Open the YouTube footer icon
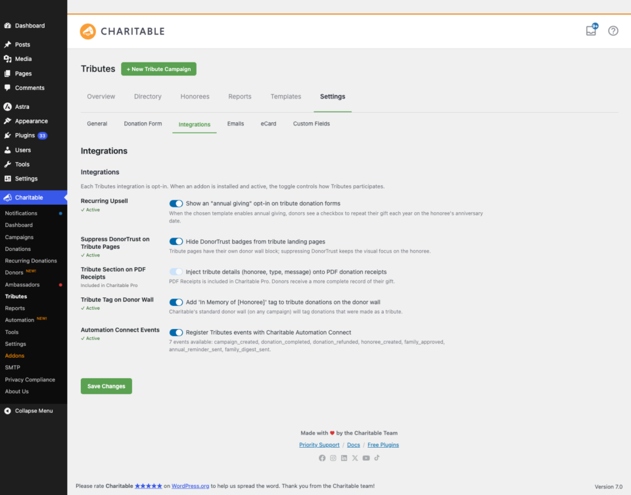This screenshot has height=495, width=631. coord(366,458)
